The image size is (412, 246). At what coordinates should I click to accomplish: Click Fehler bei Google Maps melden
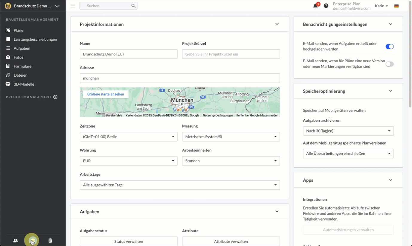pos(257,116)
